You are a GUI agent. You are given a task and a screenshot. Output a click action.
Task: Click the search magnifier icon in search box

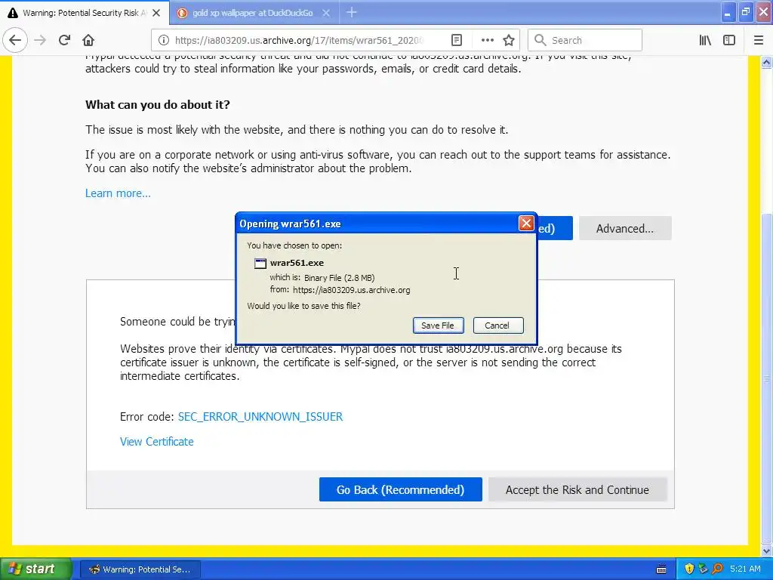[540, 40]
